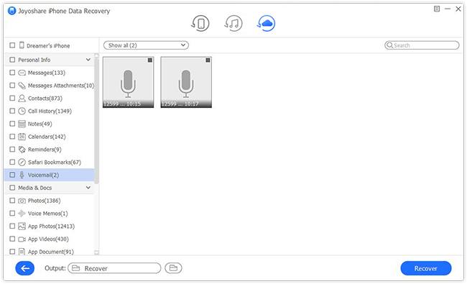Viewport: 467px width, 284px height.
Task: Select Recover from iTunes mode icon
Action: tap(233, 23)
